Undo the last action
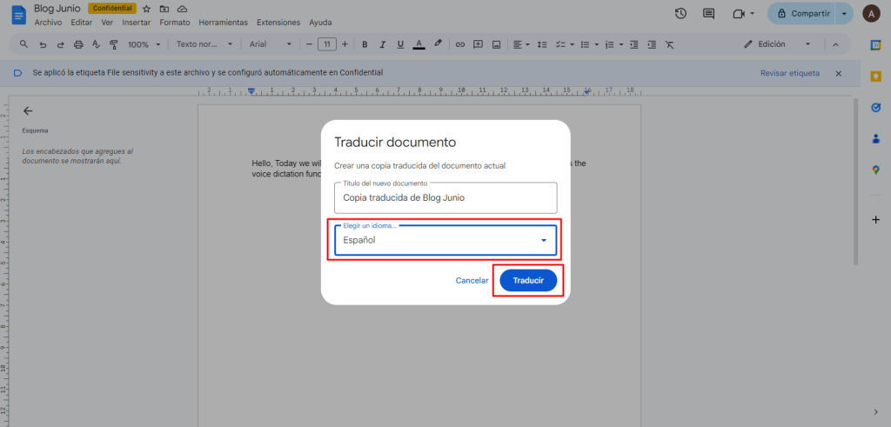 tap(42, 44)
